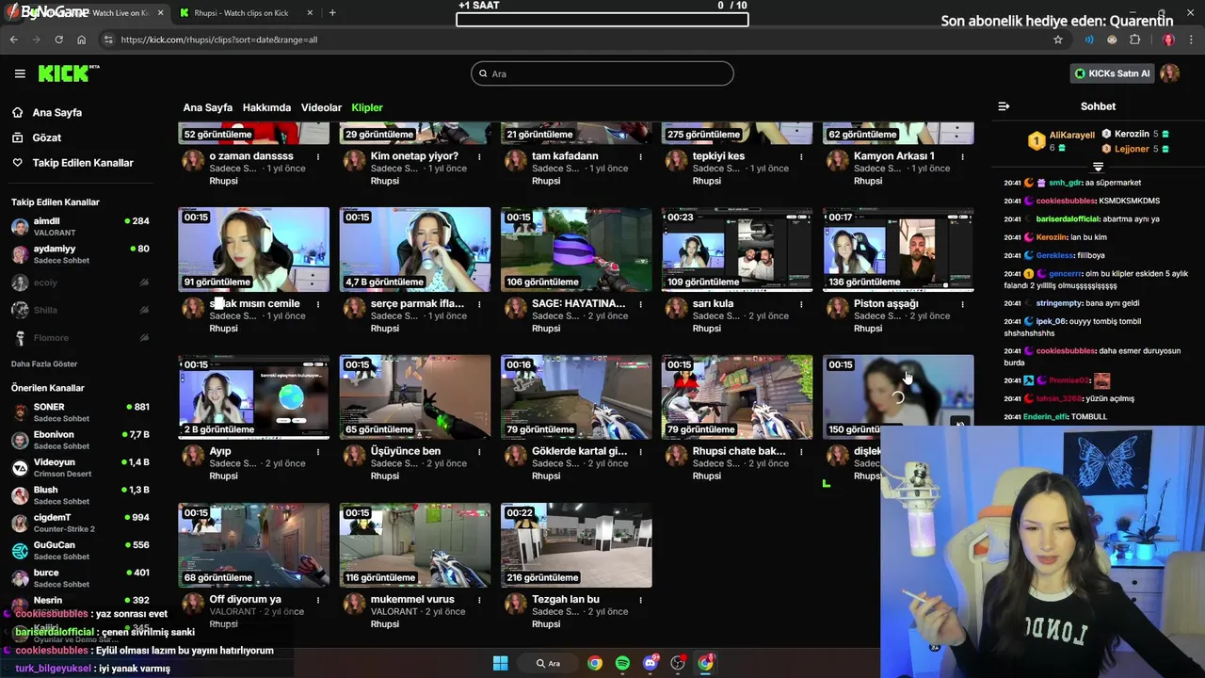1205x678 pixels.
Task: View site information icon in address bar
Action: click(x=108, y=40)
